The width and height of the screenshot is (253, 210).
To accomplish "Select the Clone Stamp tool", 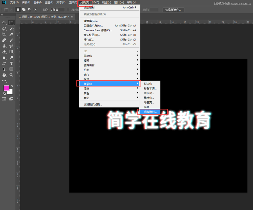I will coord(4,46).
